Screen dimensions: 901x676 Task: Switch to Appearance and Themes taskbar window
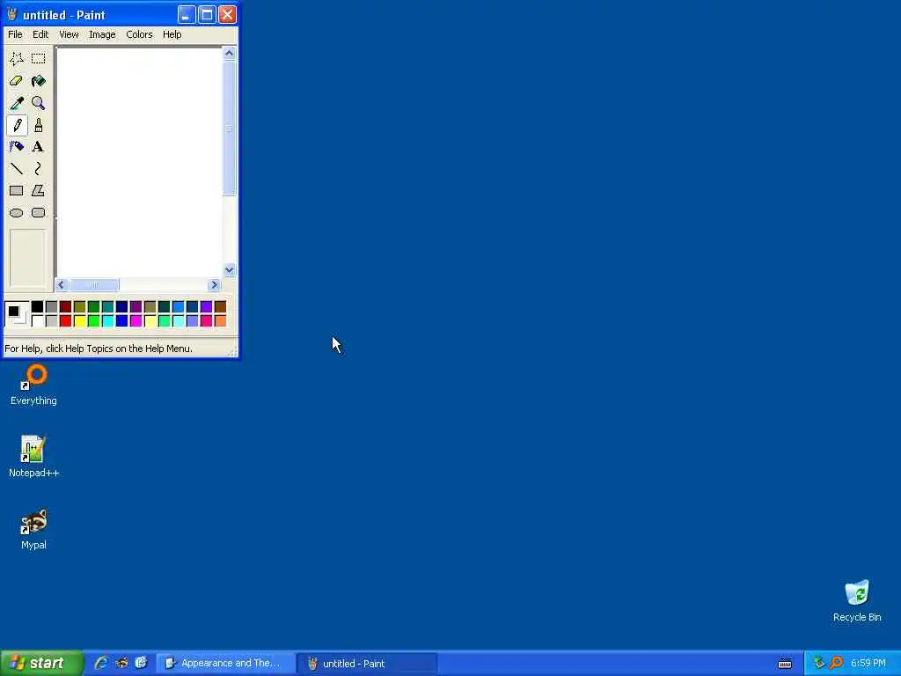click(x=226, y=664)
